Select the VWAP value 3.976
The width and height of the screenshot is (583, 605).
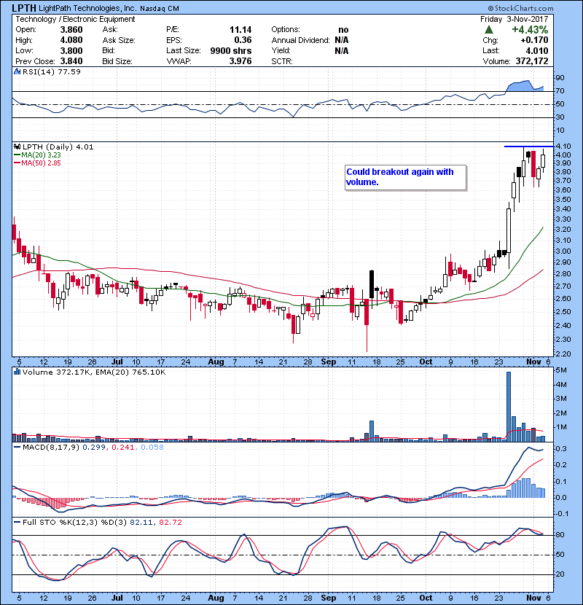[240, 61]
